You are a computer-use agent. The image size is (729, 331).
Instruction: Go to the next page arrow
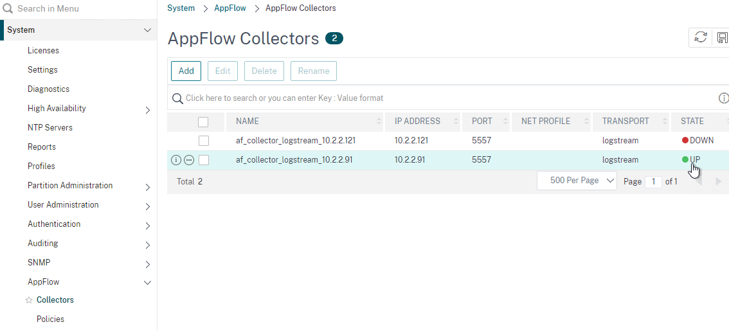(x=718, y=181)
